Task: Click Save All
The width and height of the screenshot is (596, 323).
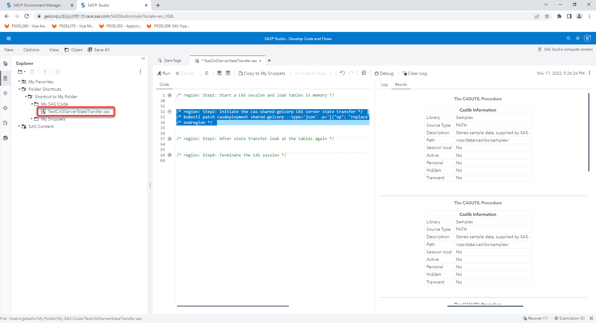Action: tap(99, 50)
